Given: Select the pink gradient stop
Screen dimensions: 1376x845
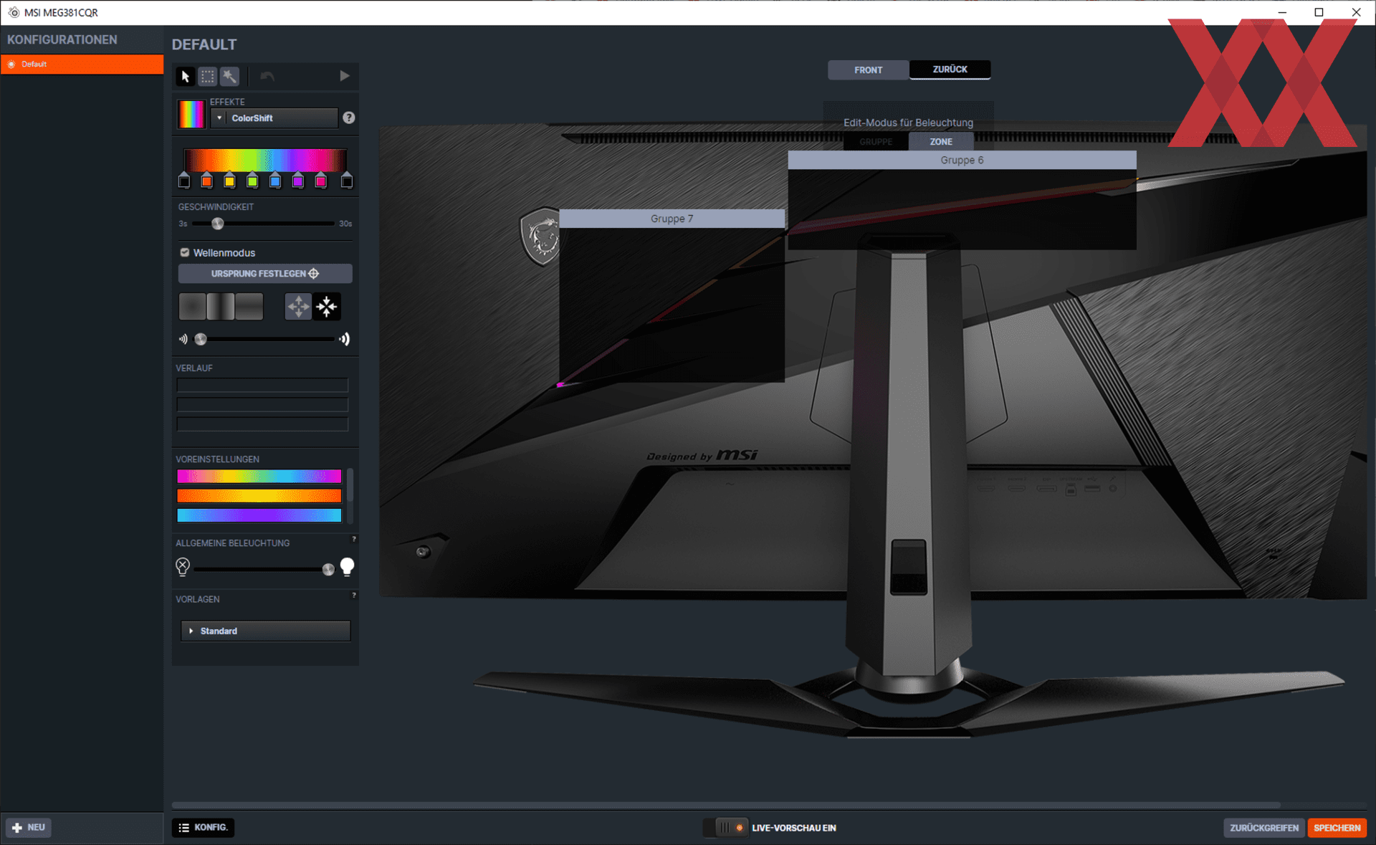Looking at the screenshot, I should click(321, 180).
